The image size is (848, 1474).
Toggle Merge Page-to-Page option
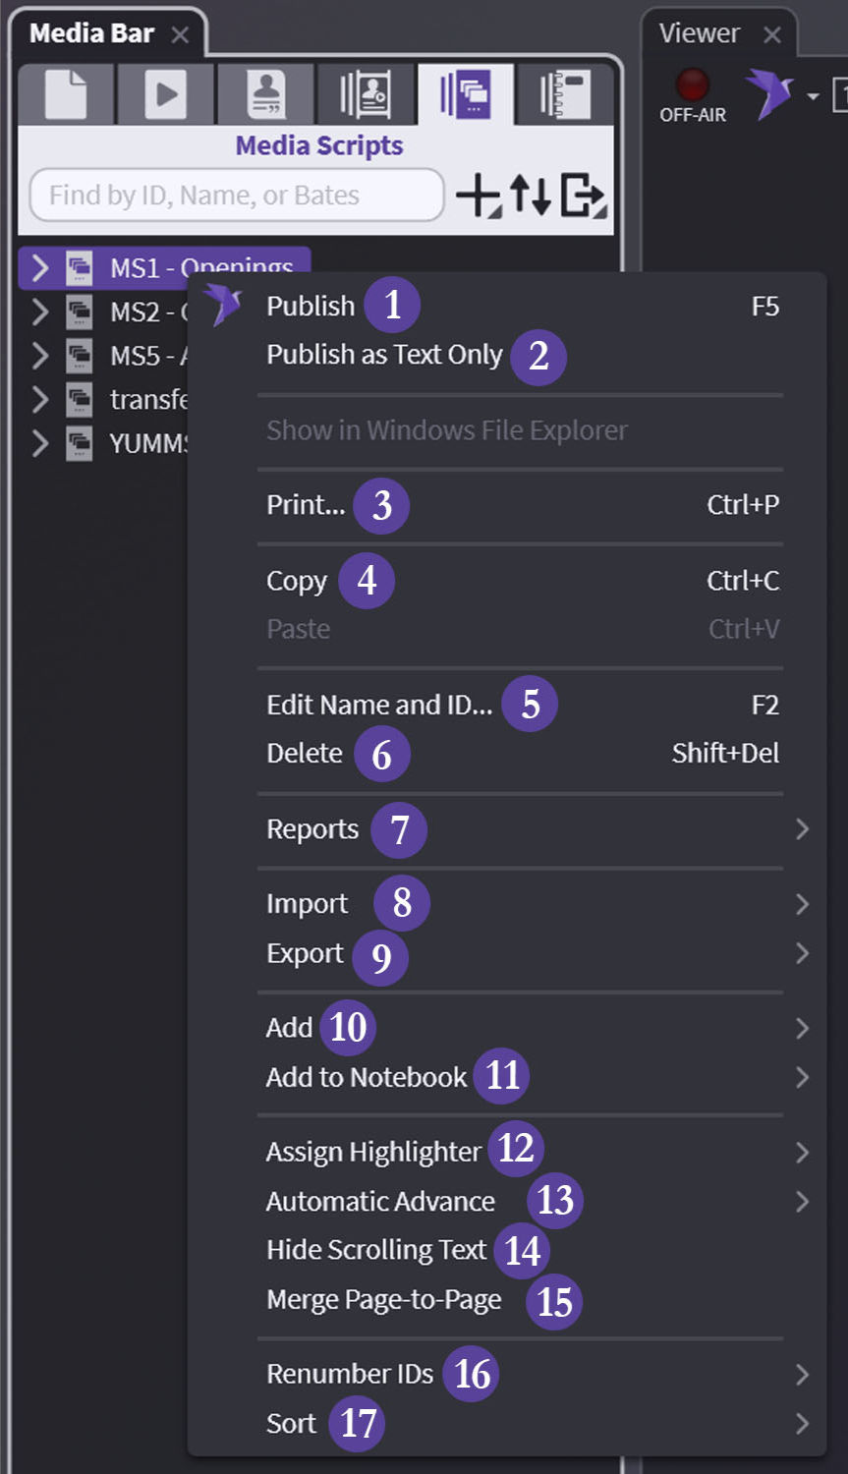click(384, 1300)
